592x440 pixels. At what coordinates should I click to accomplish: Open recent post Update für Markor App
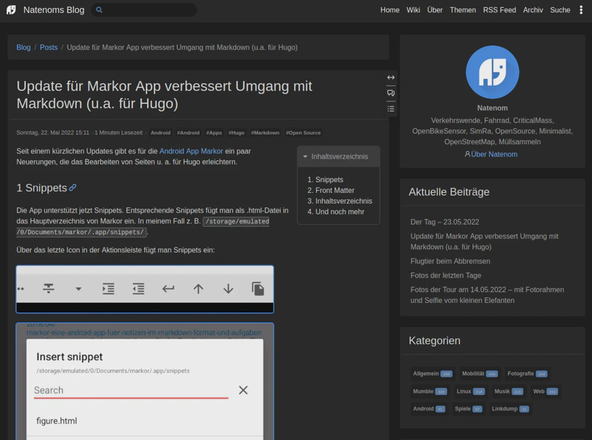[485, 241]
